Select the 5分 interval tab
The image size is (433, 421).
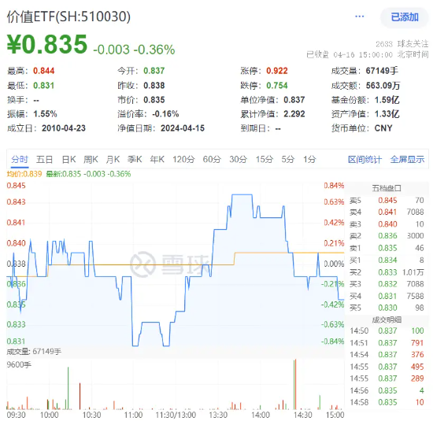pos(288,159)
